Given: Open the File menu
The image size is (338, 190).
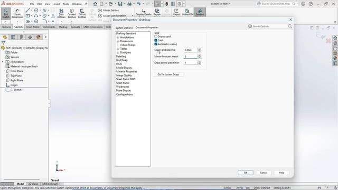Looking at the screenshot, I should [32, 4].
